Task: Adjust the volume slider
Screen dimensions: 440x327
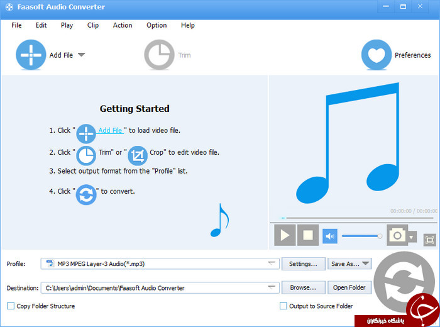Action: coord(361,236)
